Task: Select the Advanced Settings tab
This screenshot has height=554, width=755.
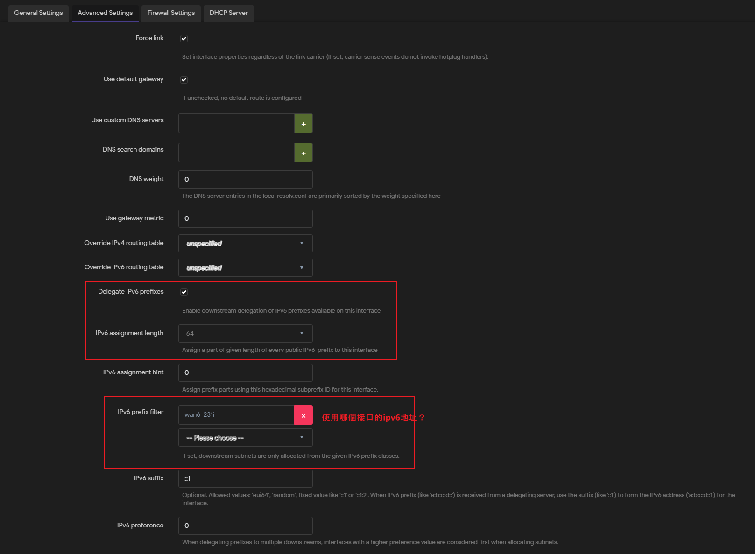Action: pyautogui.click(x=105, y=13)
